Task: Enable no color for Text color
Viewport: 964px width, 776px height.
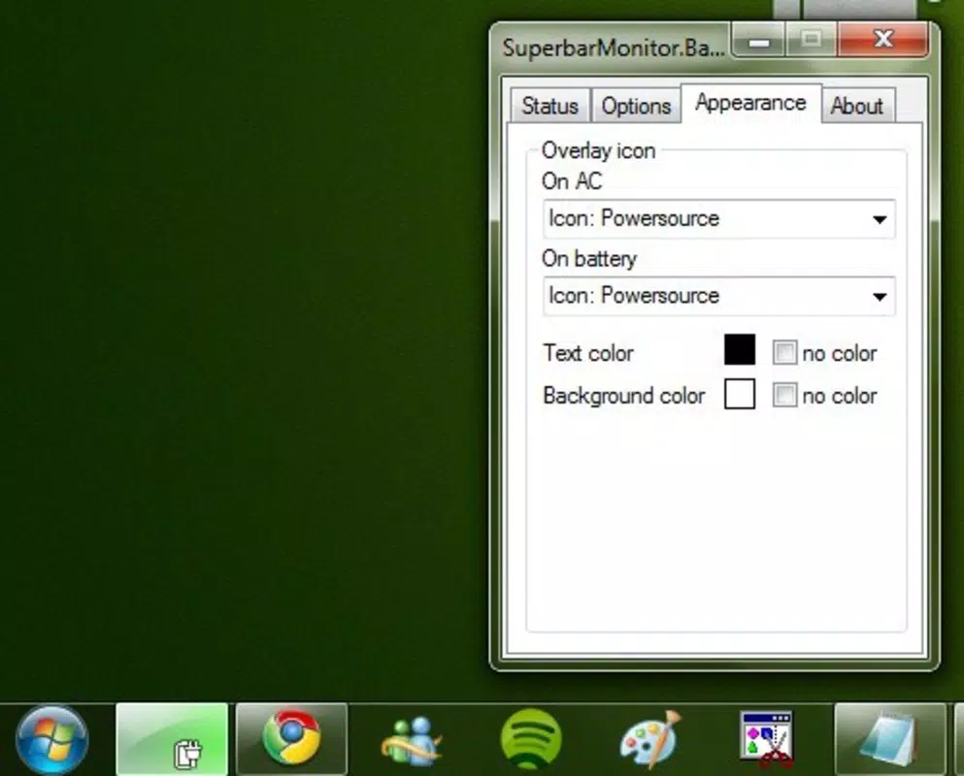Action: coord(784,353)
